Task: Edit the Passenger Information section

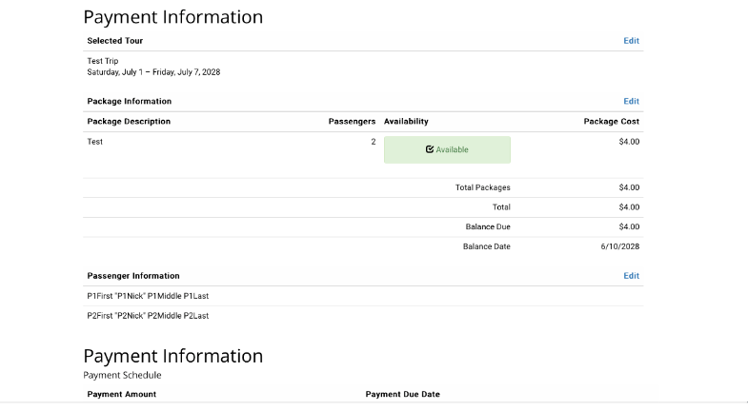Action: click(631, 276)
